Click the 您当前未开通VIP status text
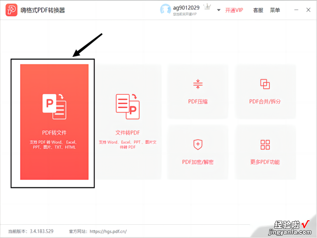 pyautogui.click(x=185, y=14)
